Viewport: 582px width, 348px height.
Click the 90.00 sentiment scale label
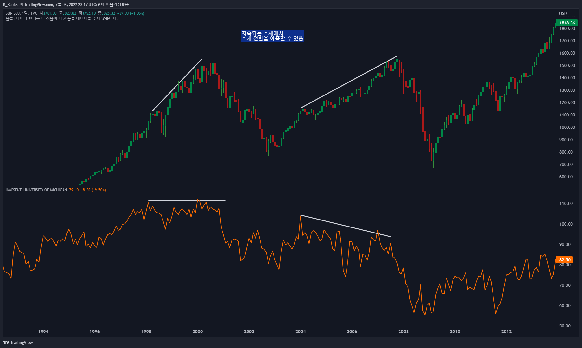tap(565, 244)
